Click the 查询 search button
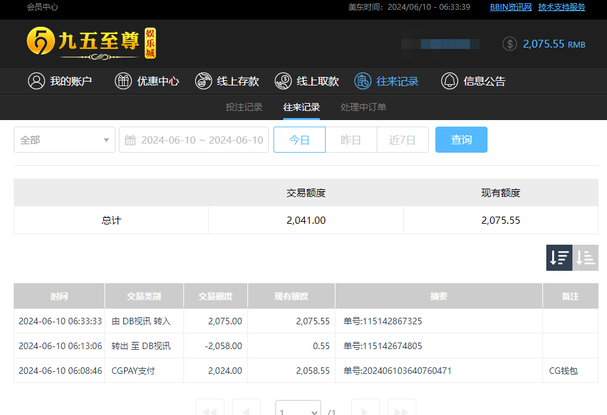The height and width of the screenshot is (415, 607). [x=461, y=139]
